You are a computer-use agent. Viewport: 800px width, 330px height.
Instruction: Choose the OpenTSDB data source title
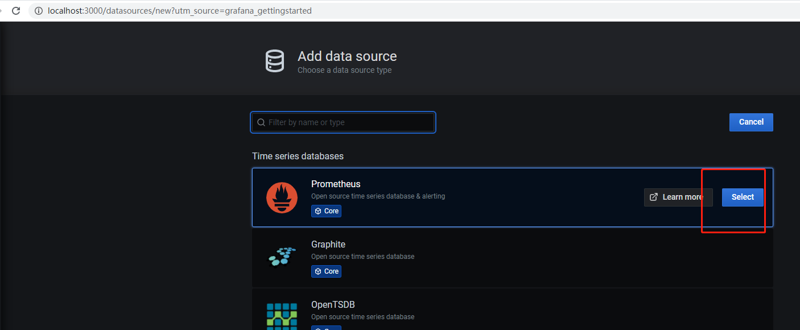tap(333, 304)
